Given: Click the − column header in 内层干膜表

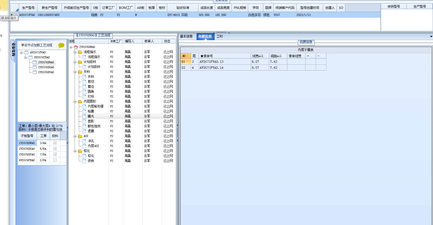Looking at the screenshot, I should 321,56.
